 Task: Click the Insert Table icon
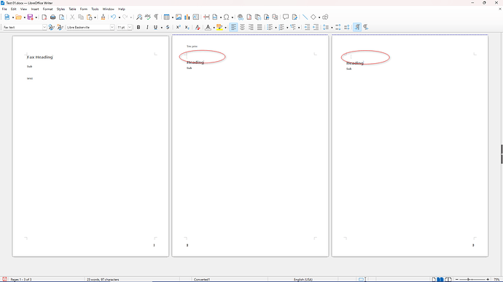click(x=166, y=17)
